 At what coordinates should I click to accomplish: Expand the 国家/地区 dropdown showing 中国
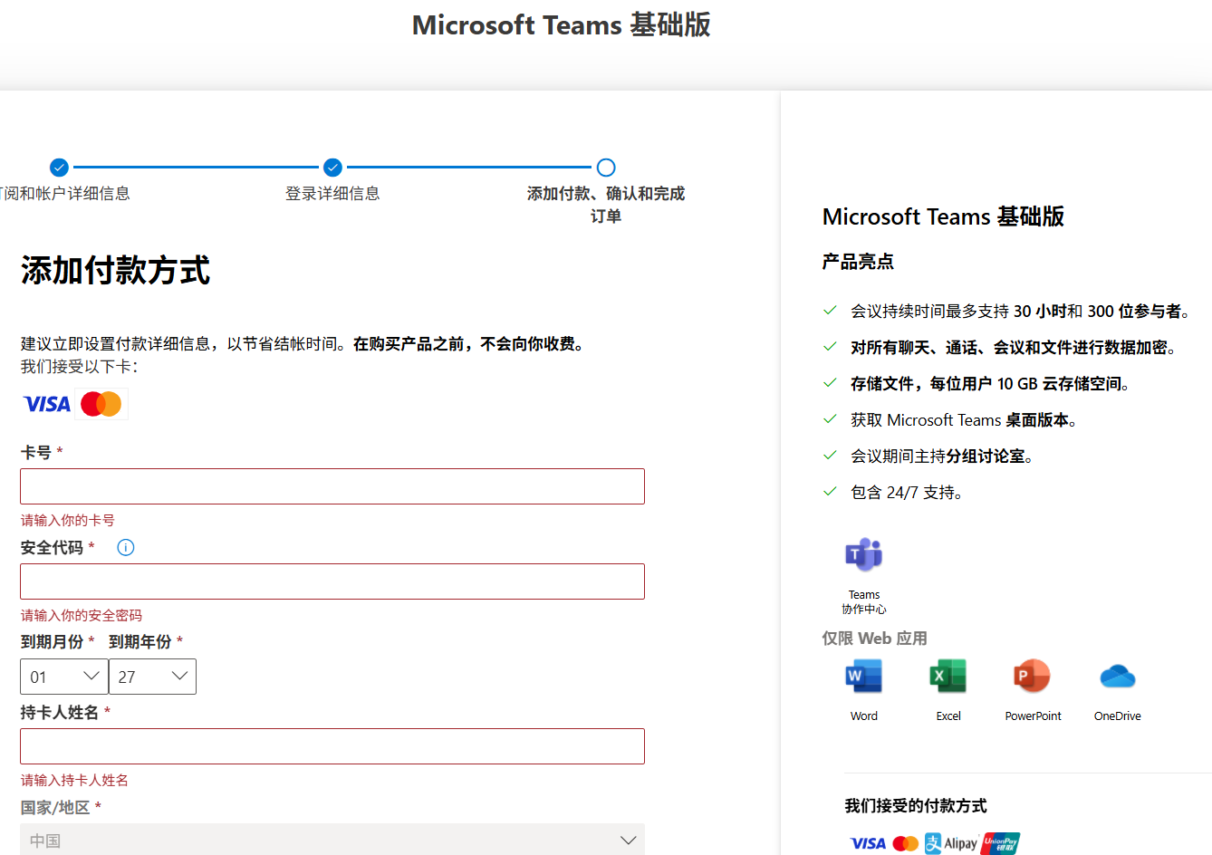(332, 840)
